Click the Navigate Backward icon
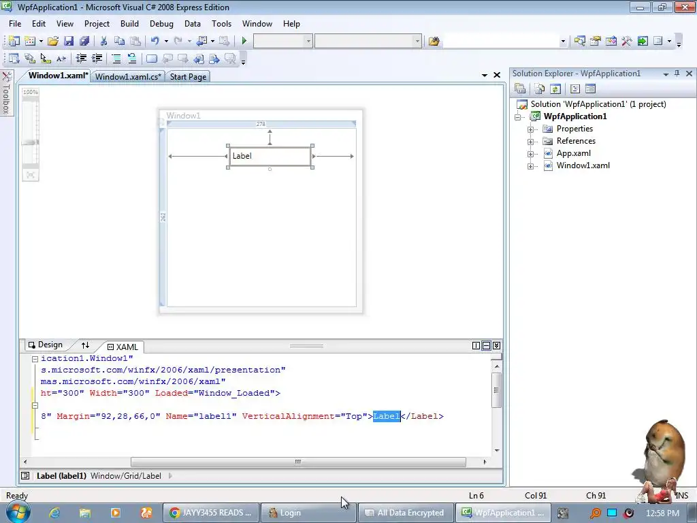Screen dimensions: 697x523 click(201, 41)
